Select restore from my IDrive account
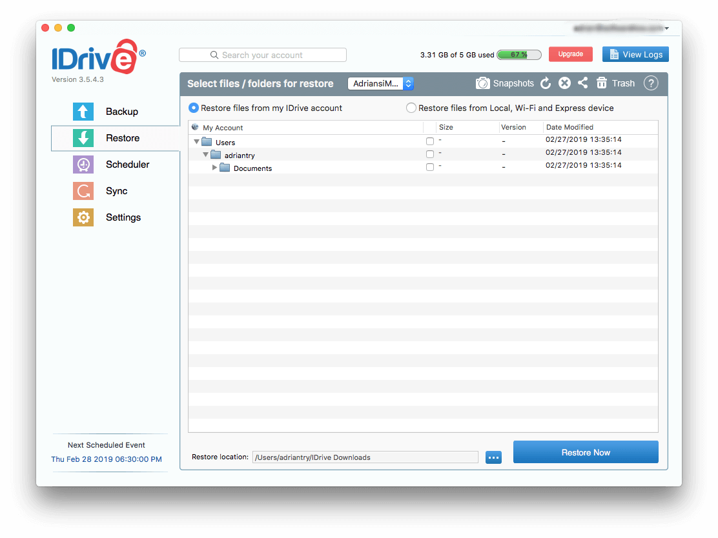This screenshot has width=718, height=538. click(x=194, y=108)
